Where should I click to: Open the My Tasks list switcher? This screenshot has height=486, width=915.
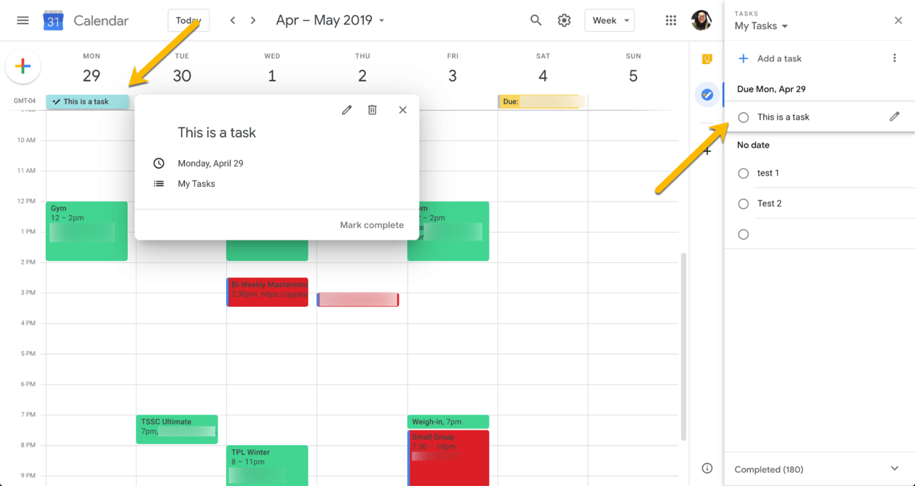761,26
